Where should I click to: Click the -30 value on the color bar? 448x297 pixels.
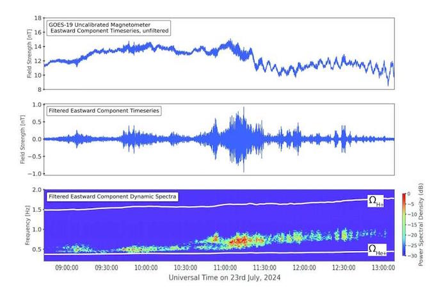(412, 255)
